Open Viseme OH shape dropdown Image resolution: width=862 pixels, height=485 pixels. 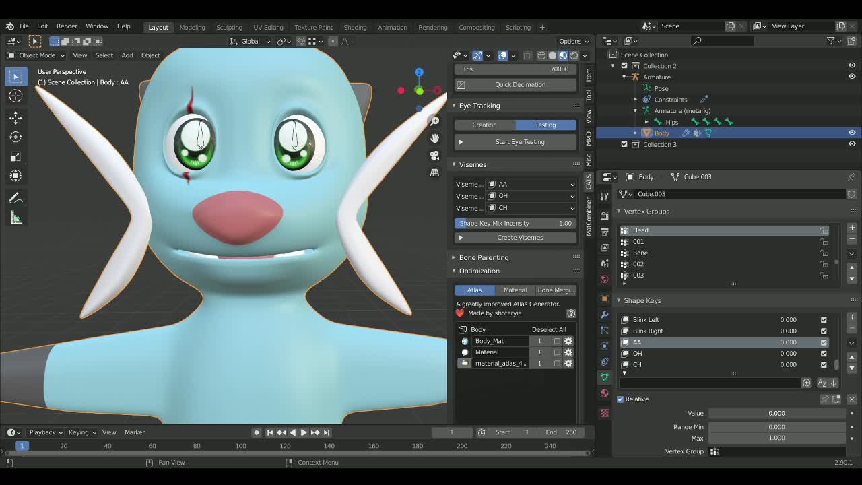click(x=531, y=196)
